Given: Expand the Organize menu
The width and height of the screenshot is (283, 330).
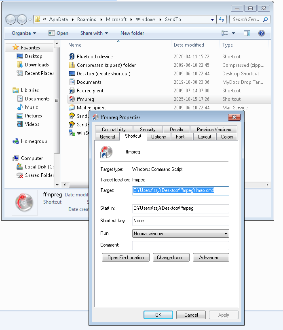Looking at the screenshot, I should [x=24, y=33].
